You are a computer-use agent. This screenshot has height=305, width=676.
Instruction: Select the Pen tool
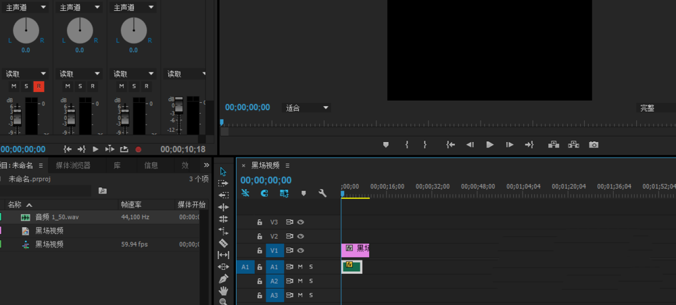click(223, 279)
